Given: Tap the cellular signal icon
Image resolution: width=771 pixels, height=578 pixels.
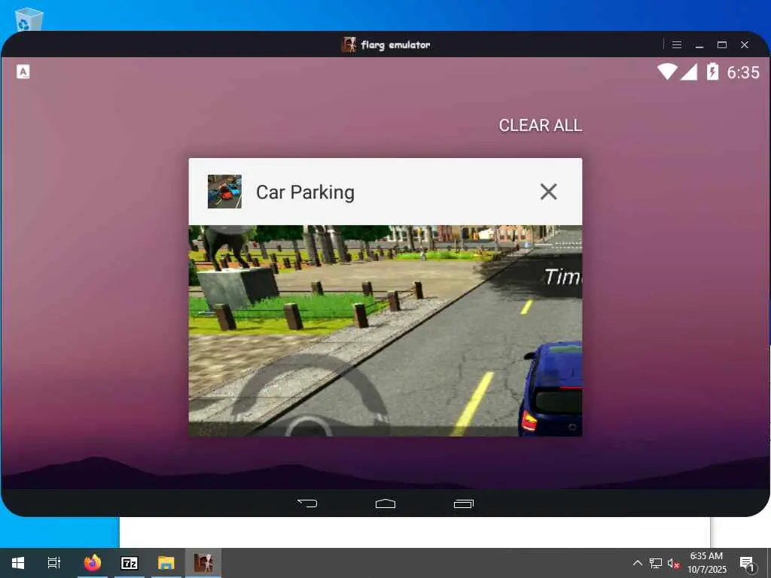Looking at the screenshot, I should (x=690, y=71).
